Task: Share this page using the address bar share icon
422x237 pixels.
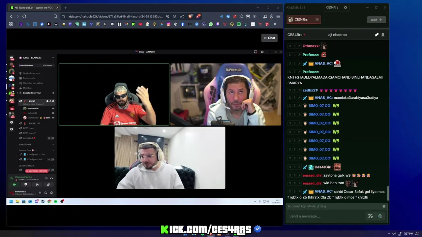Action: [182, 16]
